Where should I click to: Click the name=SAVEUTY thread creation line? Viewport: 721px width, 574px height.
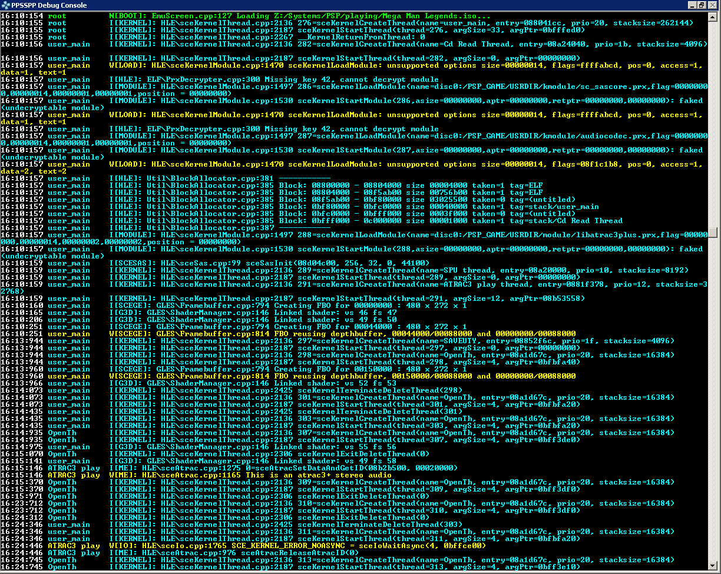(353, 341)
